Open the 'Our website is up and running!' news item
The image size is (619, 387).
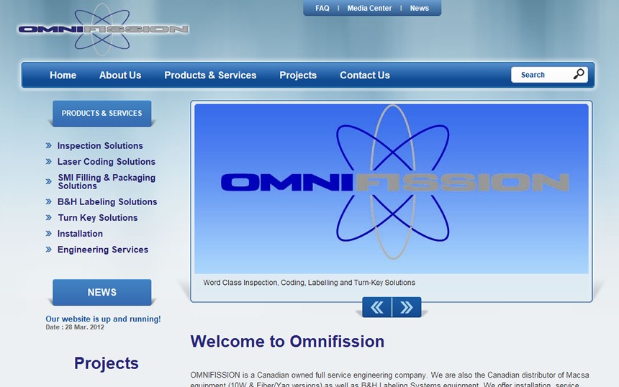point(103,319)
